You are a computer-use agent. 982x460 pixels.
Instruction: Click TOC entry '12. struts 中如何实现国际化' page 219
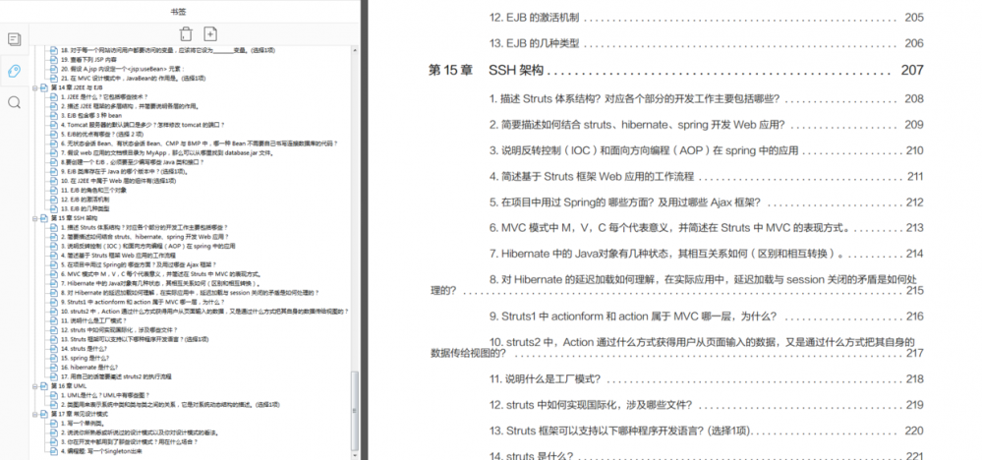pos(707,405)
